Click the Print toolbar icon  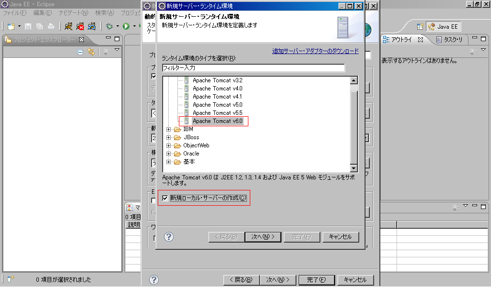click(51, 26)
